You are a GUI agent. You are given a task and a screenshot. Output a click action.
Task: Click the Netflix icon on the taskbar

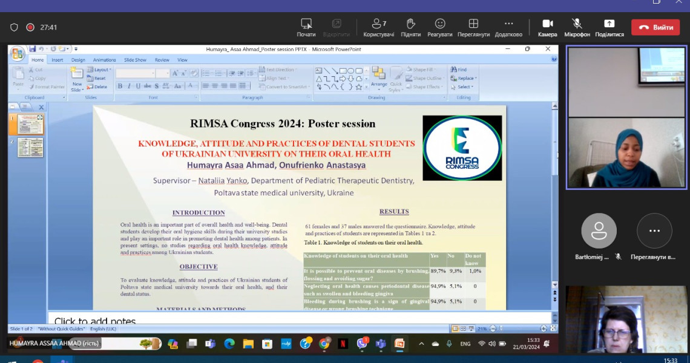click(343, 344)
